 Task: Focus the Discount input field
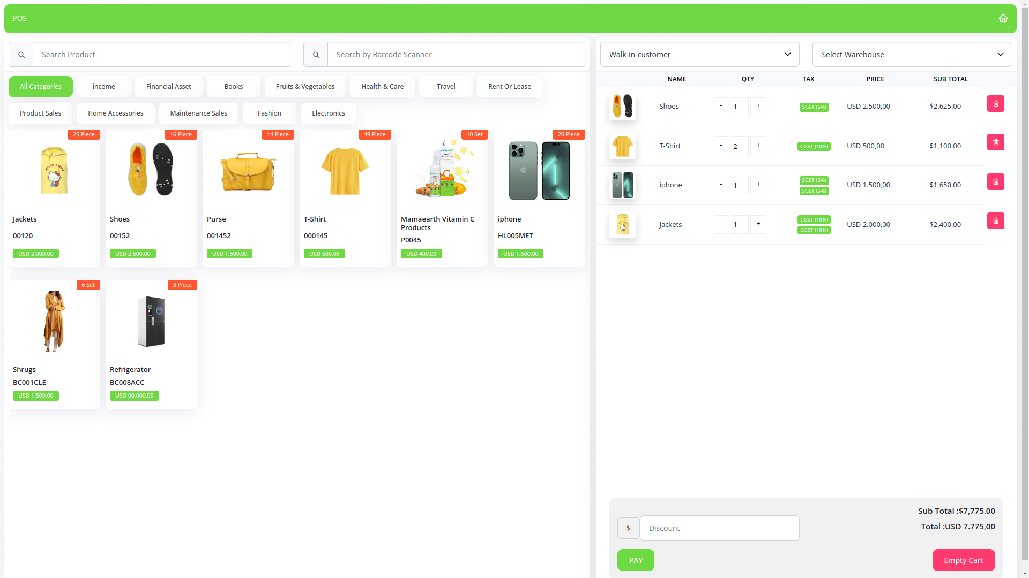coord(719,528)
